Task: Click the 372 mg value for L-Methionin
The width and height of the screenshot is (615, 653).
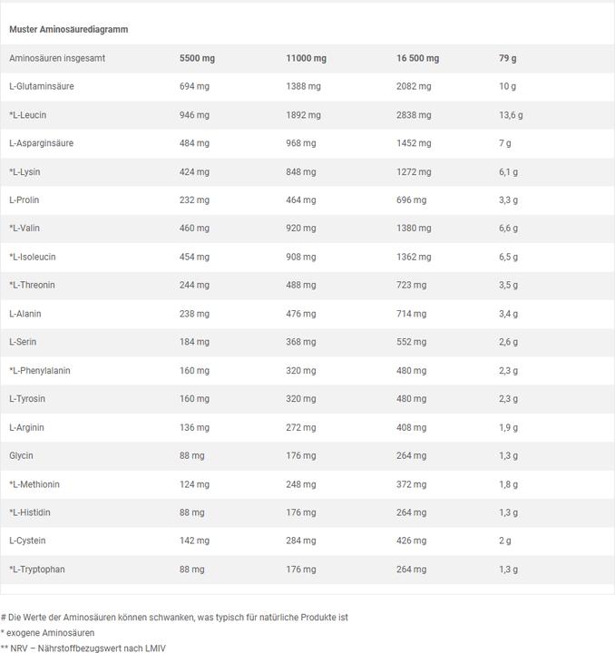Action: 411,484
